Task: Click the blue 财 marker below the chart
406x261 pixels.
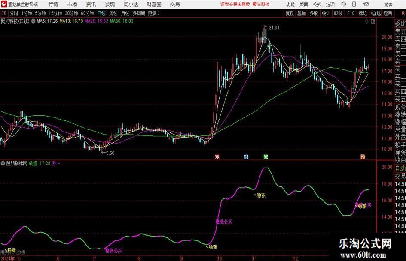Action: (x=246, y=156)
